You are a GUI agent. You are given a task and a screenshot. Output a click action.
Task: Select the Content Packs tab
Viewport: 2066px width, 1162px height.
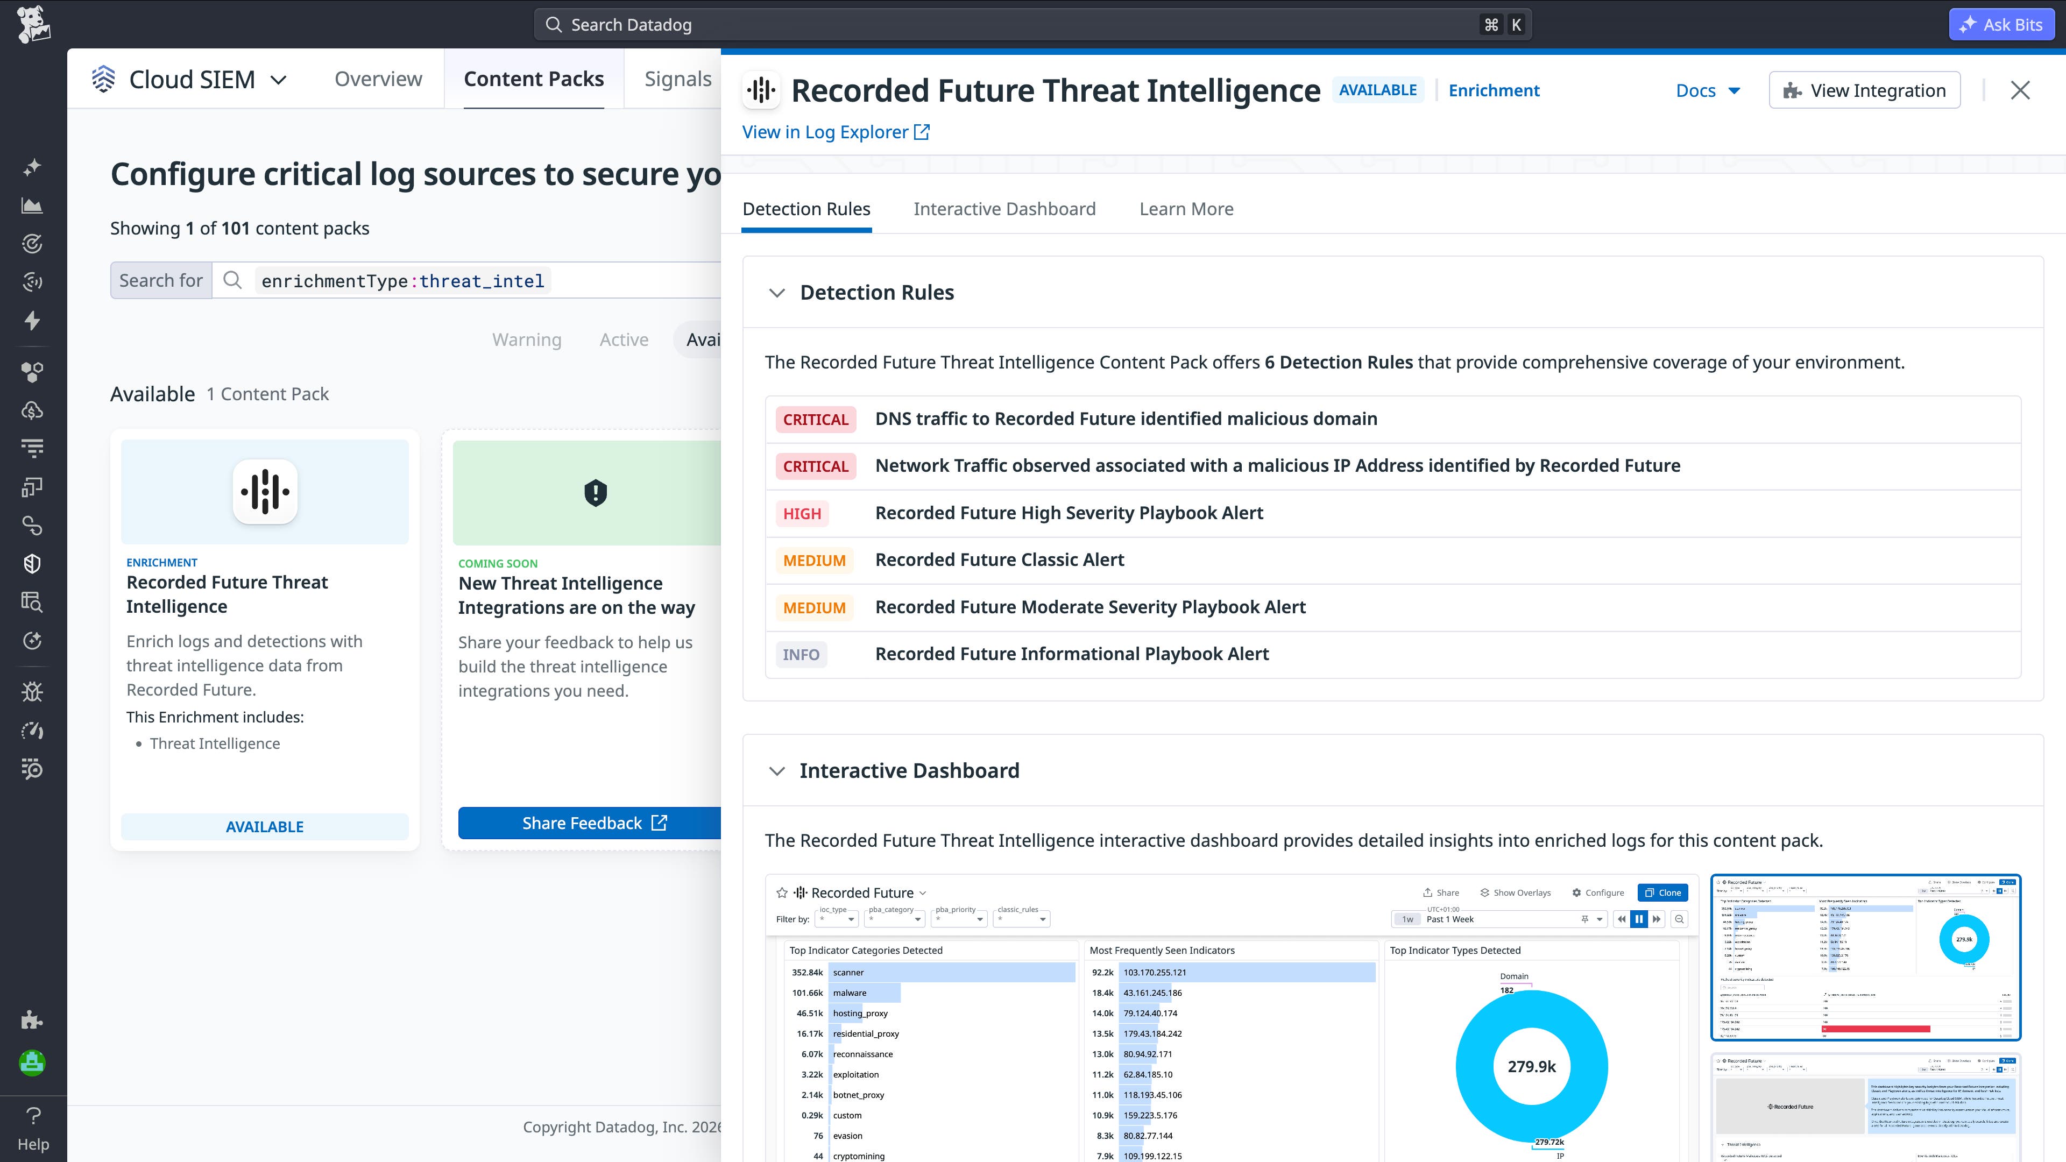pos(533,78)
